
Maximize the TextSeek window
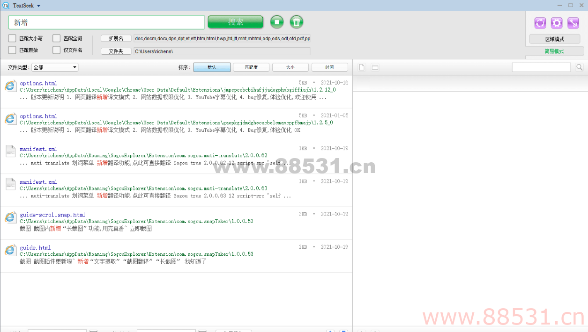pos(570,5)
